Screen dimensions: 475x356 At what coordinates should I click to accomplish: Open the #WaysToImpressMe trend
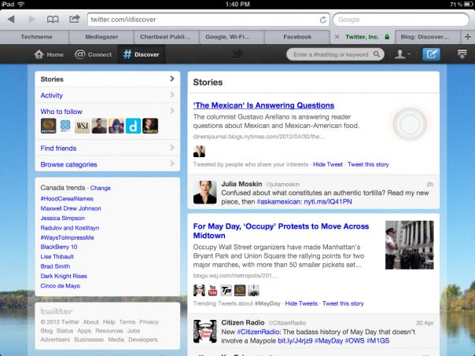click(67, 237)
